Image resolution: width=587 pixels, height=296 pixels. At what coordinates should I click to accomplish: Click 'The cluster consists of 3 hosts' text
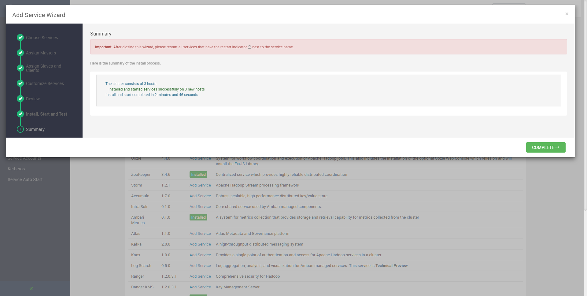[x=131, y=84]
